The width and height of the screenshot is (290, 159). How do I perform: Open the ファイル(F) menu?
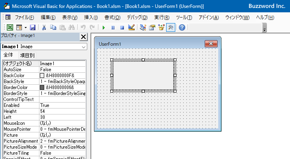(x=25, y=17)
